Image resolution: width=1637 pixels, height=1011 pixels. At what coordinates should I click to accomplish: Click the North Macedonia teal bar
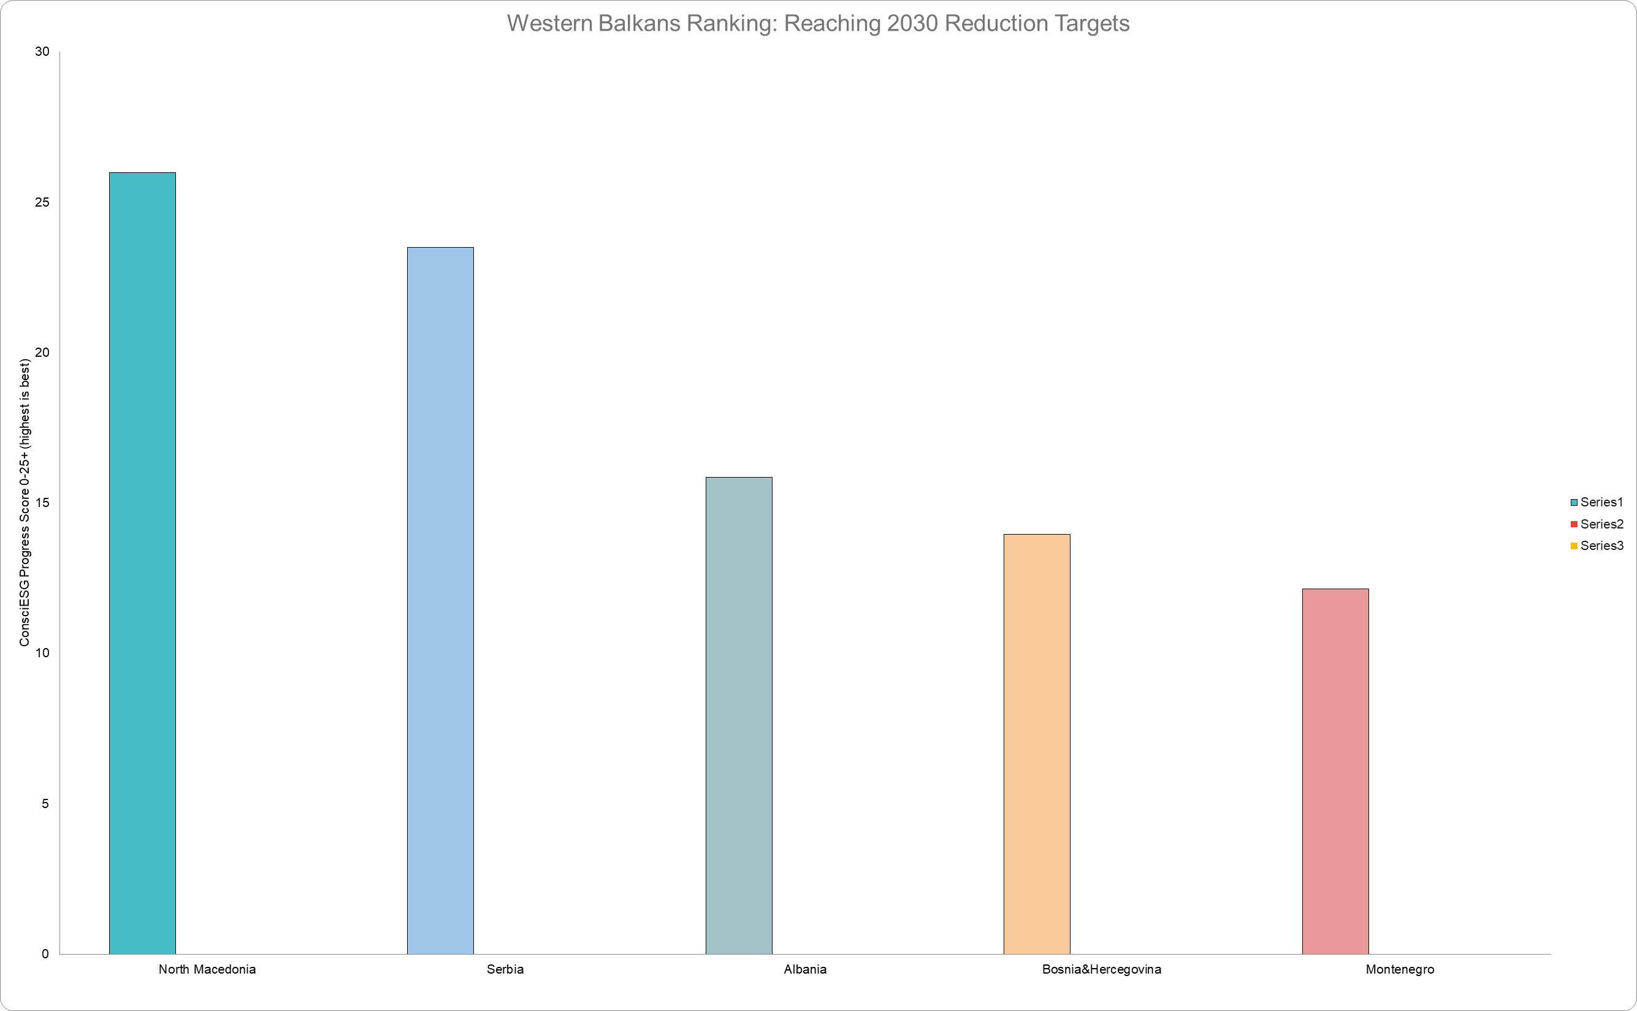[x=142, y=563]
